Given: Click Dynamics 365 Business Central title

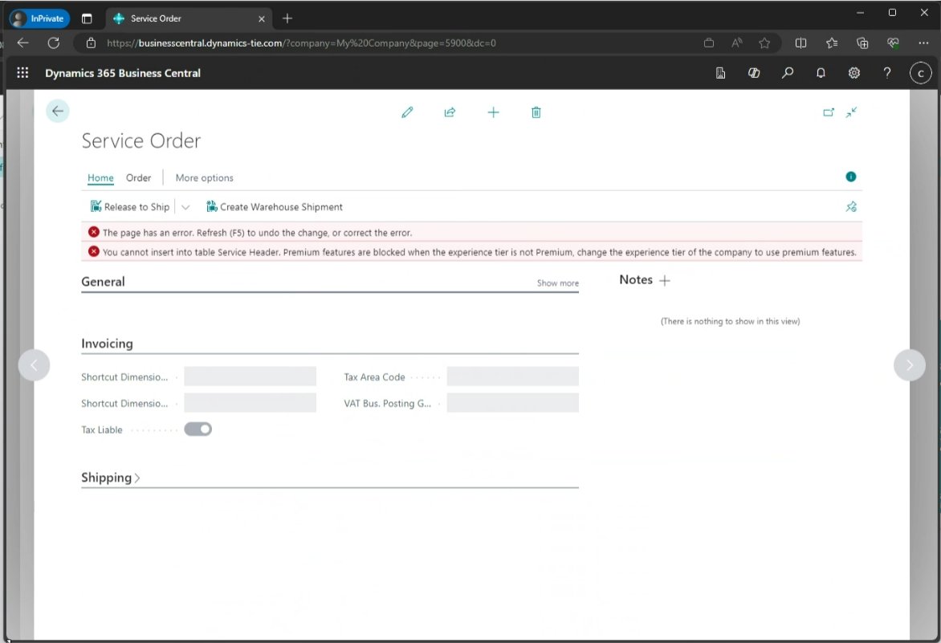Looking at the screenshot, I should click(x=123, y=73).
